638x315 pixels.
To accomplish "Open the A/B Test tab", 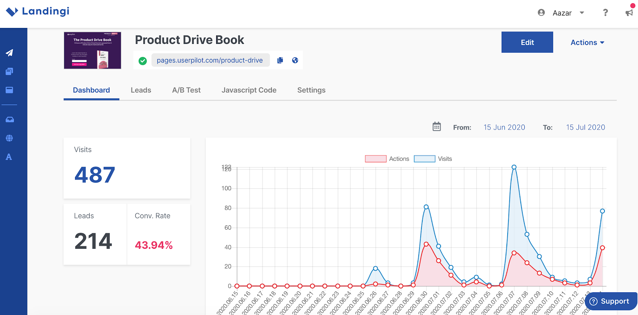I will (x=186, y=90).
